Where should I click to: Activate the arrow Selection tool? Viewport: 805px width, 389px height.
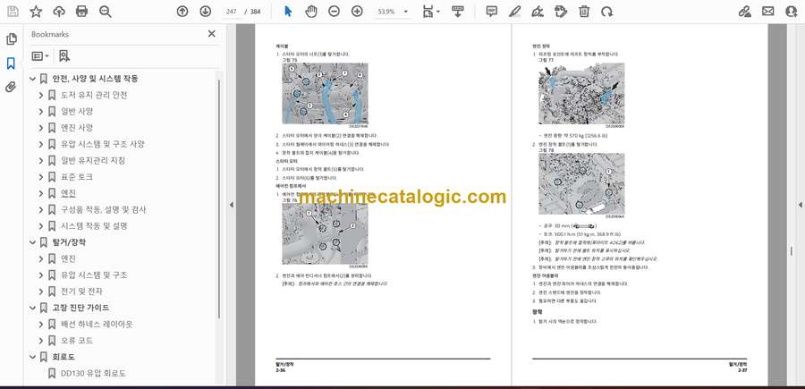point(287,12)
